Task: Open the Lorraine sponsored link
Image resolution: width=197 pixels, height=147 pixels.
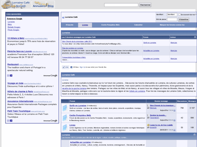Action: point(11,22)
